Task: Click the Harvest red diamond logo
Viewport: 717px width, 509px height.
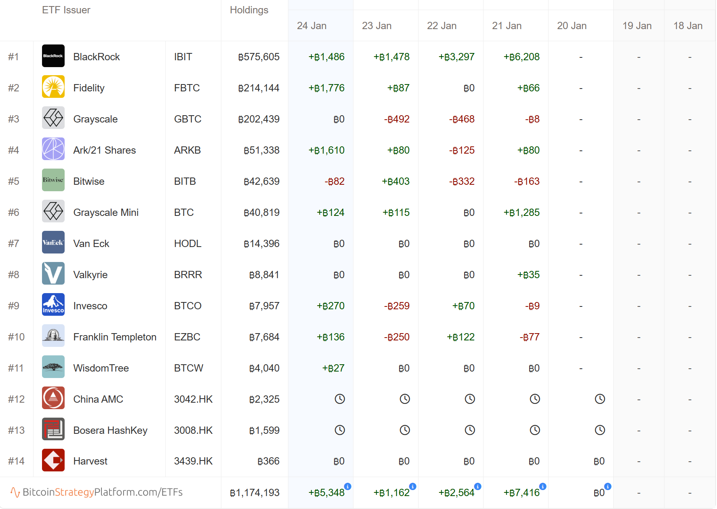Action: coord(53,460)
